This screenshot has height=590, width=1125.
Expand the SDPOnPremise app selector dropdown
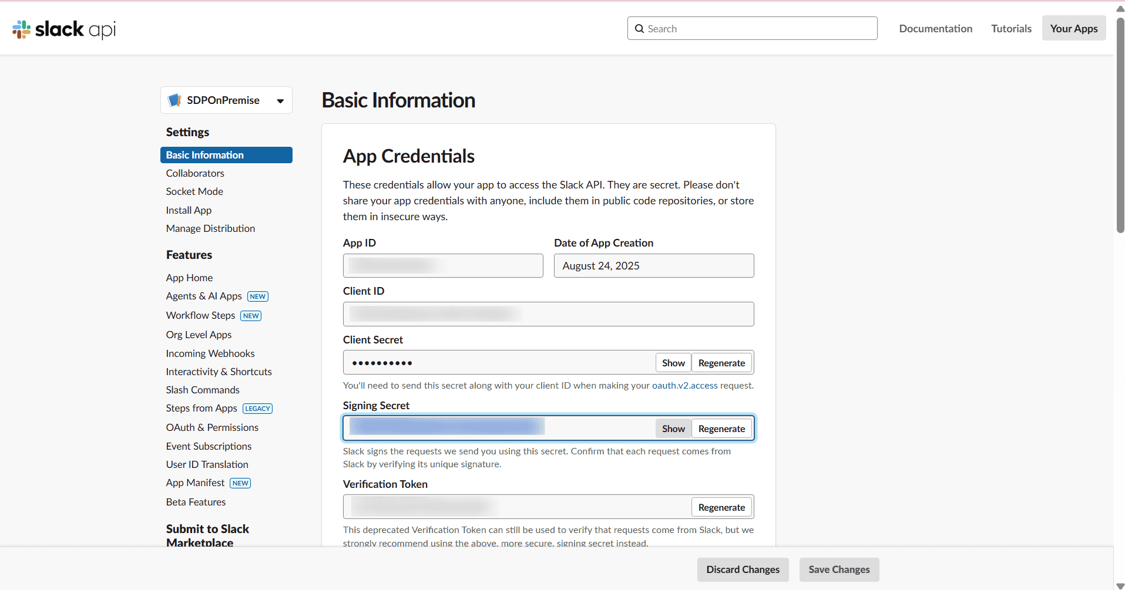280,101
